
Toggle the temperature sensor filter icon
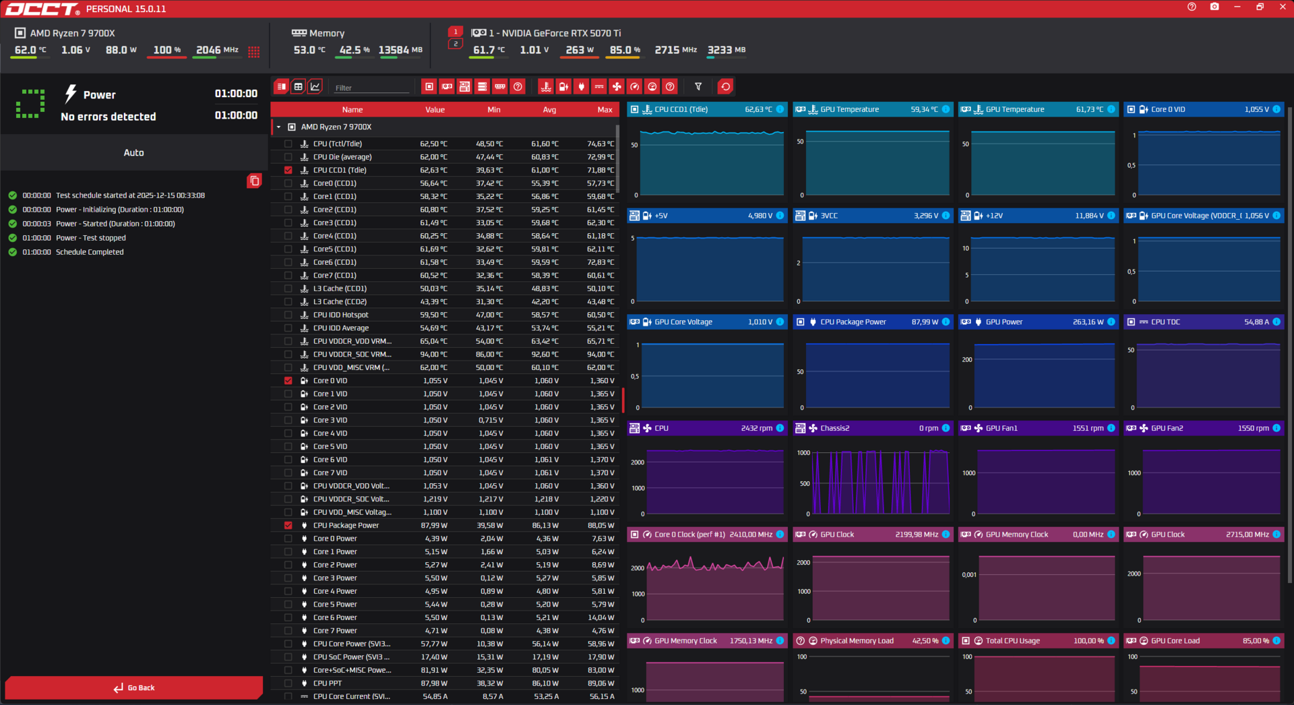click(546, 87)
